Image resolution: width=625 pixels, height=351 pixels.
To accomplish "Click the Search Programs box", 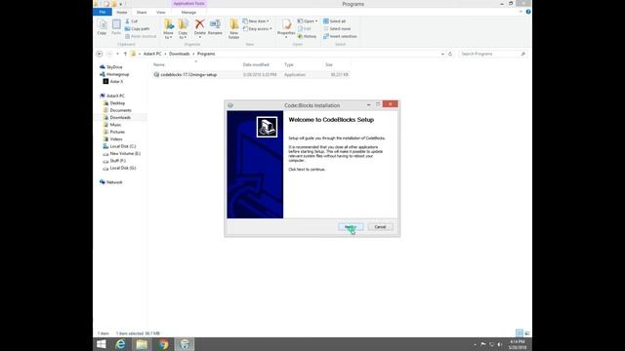I will [492, 54].
